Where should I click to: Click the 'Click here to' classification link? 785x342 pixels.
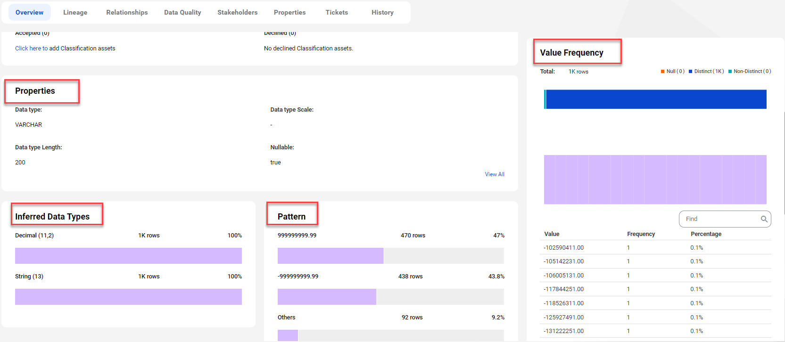31,48
